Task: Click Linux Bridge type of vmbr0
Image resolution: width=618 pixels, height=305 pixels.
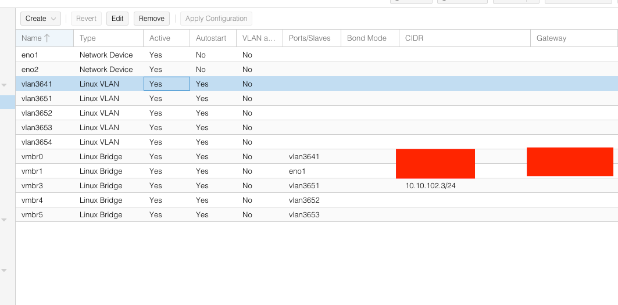Action: (101, 156)
